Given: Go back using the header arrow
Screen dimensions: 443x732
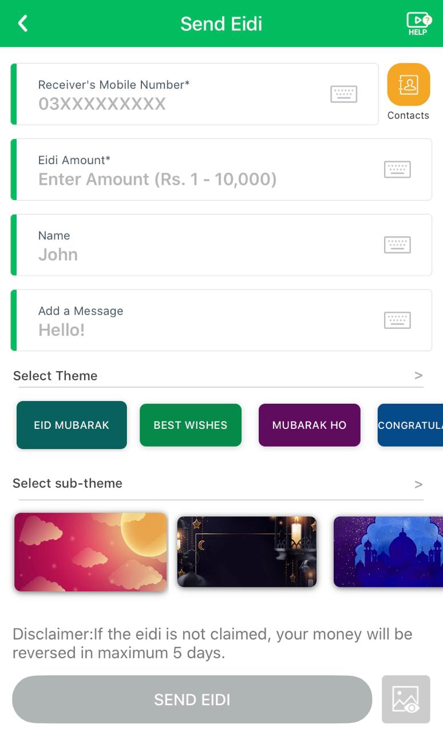Looking at the screenshot, I should click(x=23, y=23).
